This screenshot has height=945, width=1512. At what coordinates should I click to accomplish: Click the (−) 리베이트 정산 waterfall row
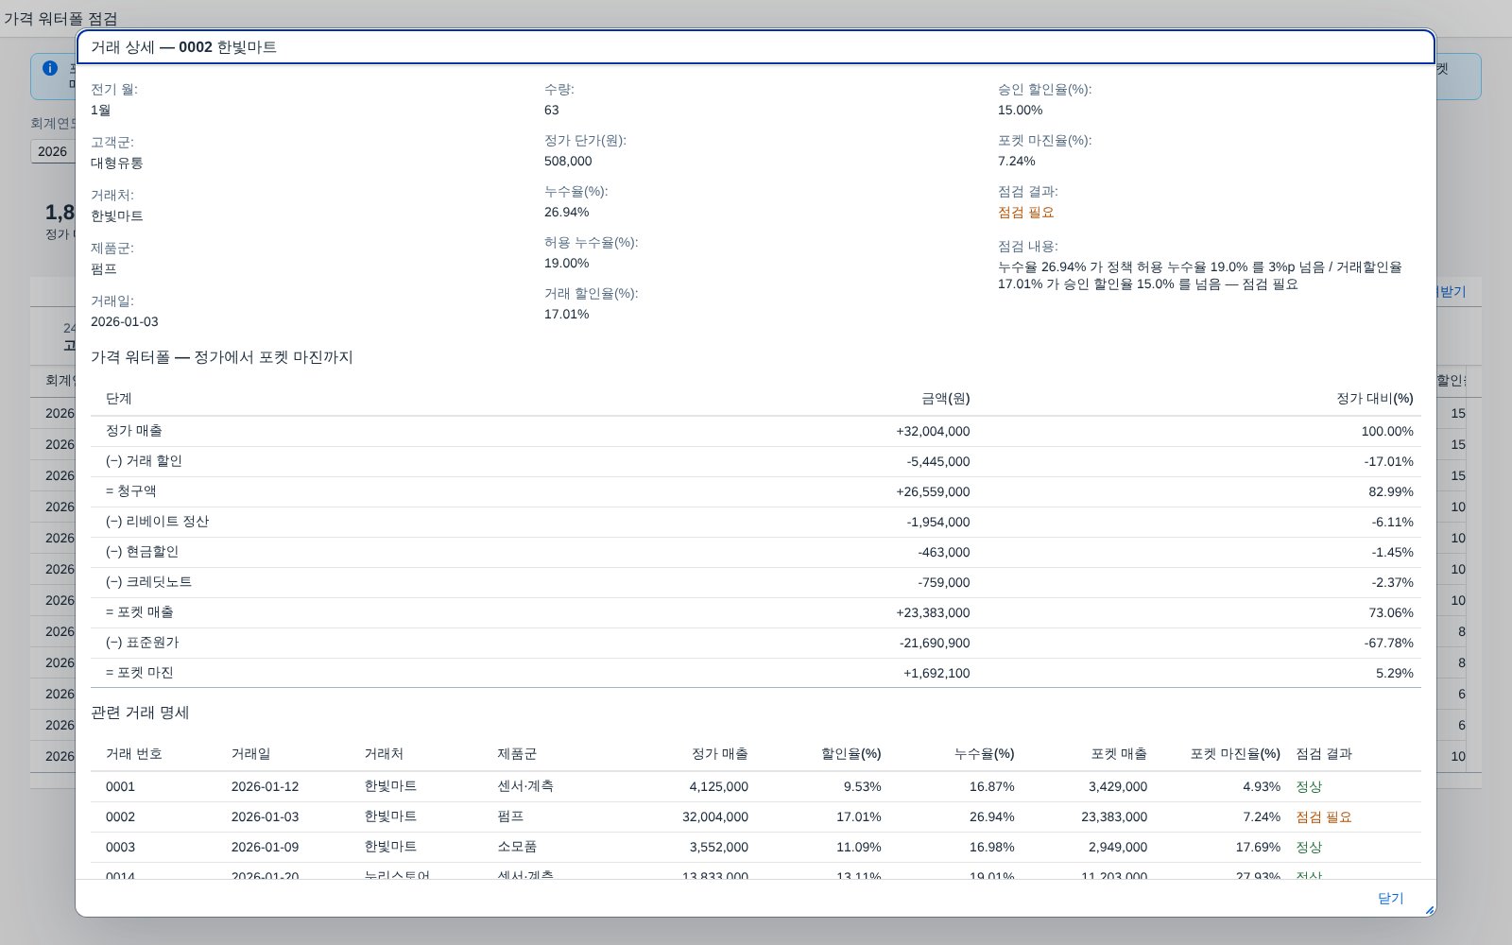(756, 522)
